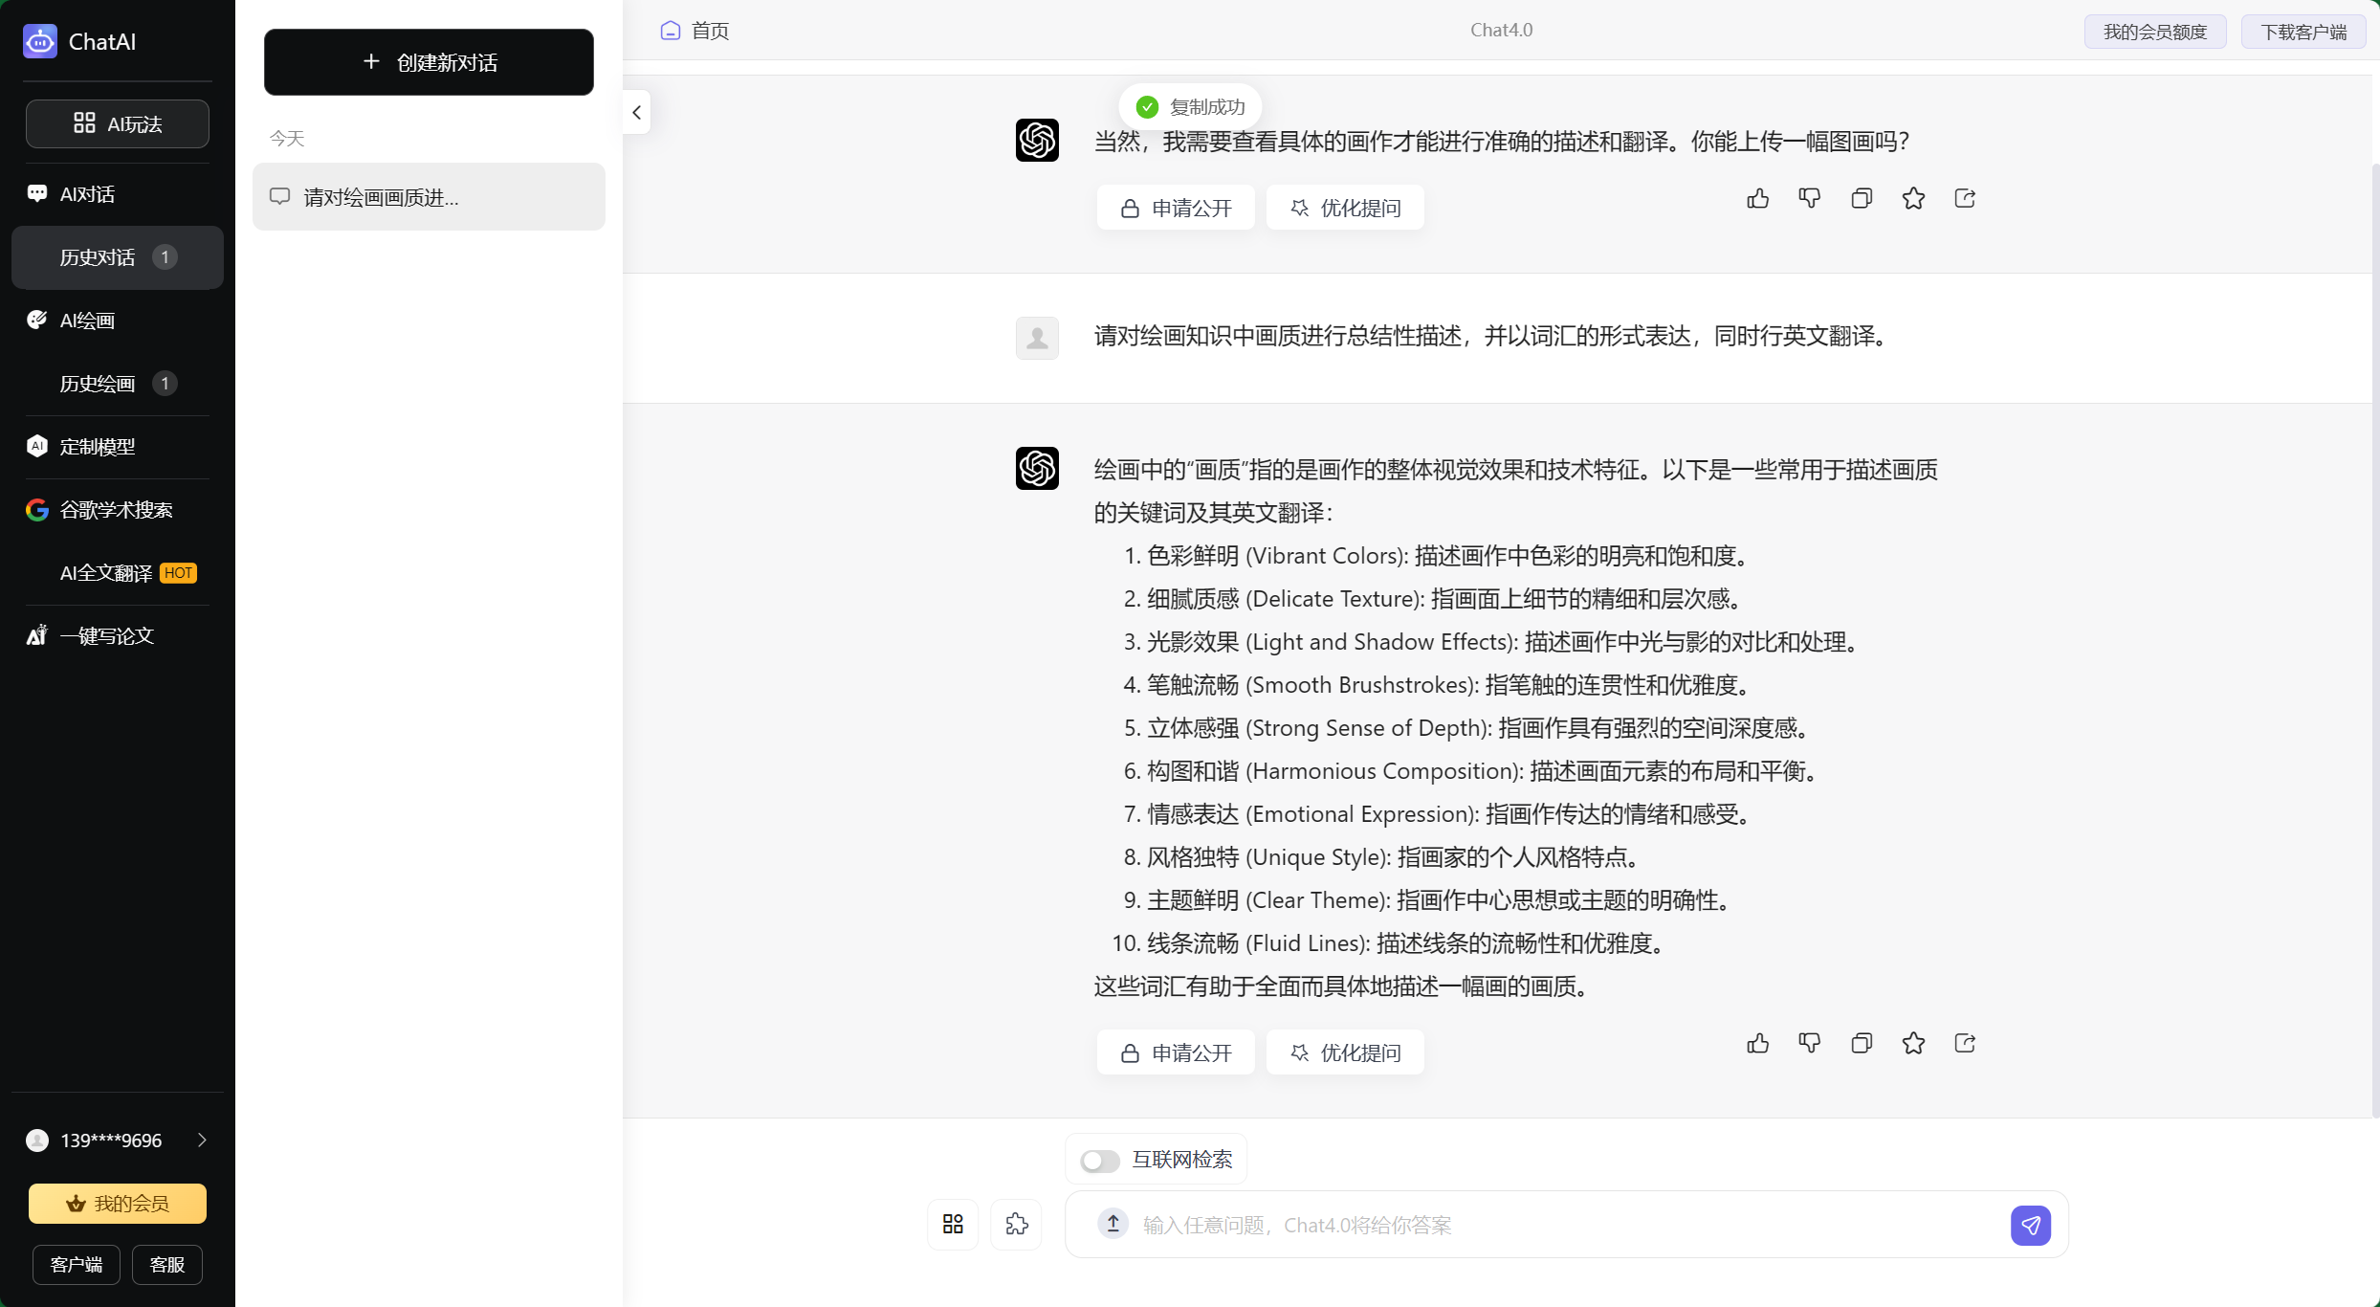Viewport: 2380px width, 1307px height.
Task: Collapse the conversation list panel arrow
Action: 637,113
